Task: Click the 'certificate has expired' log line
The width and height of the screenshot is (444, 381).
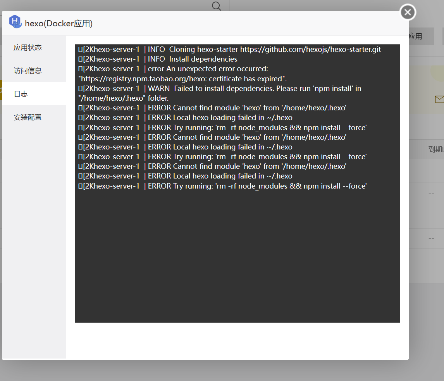Action: point(182,79)
